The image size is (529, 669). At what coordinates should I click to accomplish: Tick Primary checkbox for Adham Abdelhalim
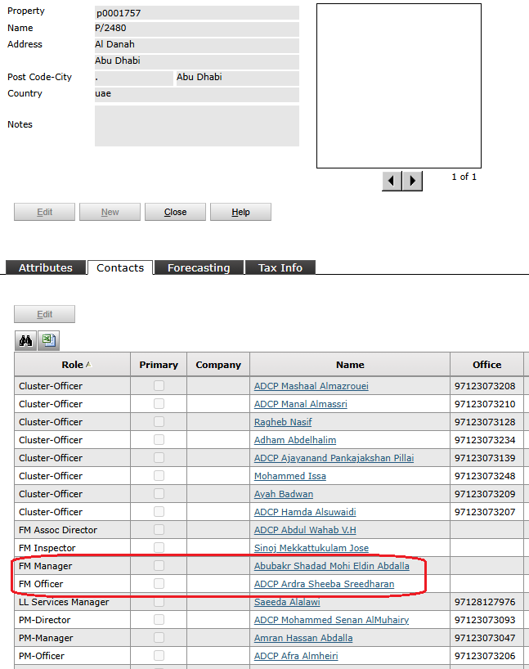coord(159,439)
